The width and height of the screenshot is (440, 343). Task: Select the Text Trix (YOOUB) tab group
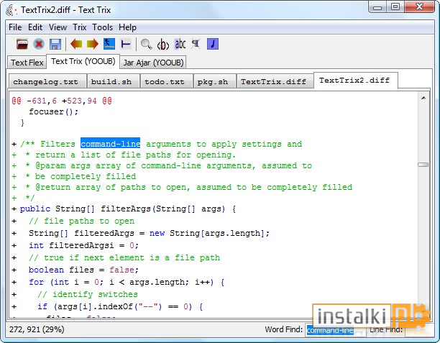coord(83,61)
